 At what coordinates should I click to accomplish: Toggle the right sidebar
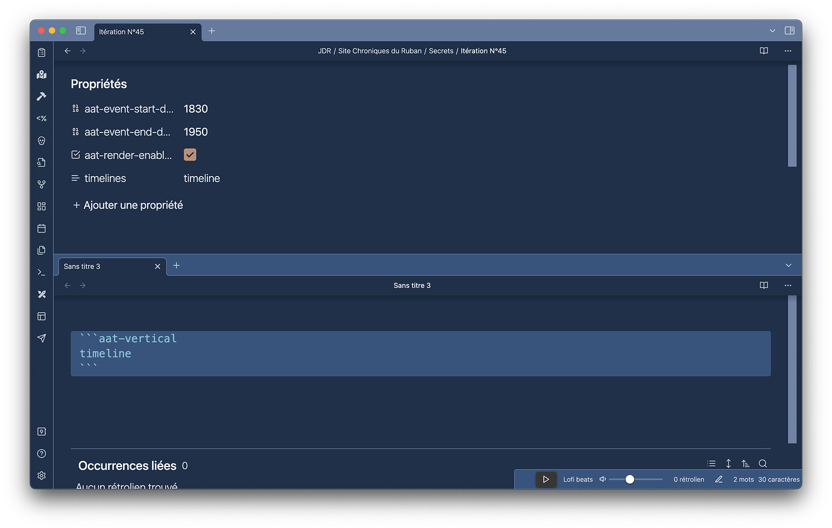[x=789, y=31]
